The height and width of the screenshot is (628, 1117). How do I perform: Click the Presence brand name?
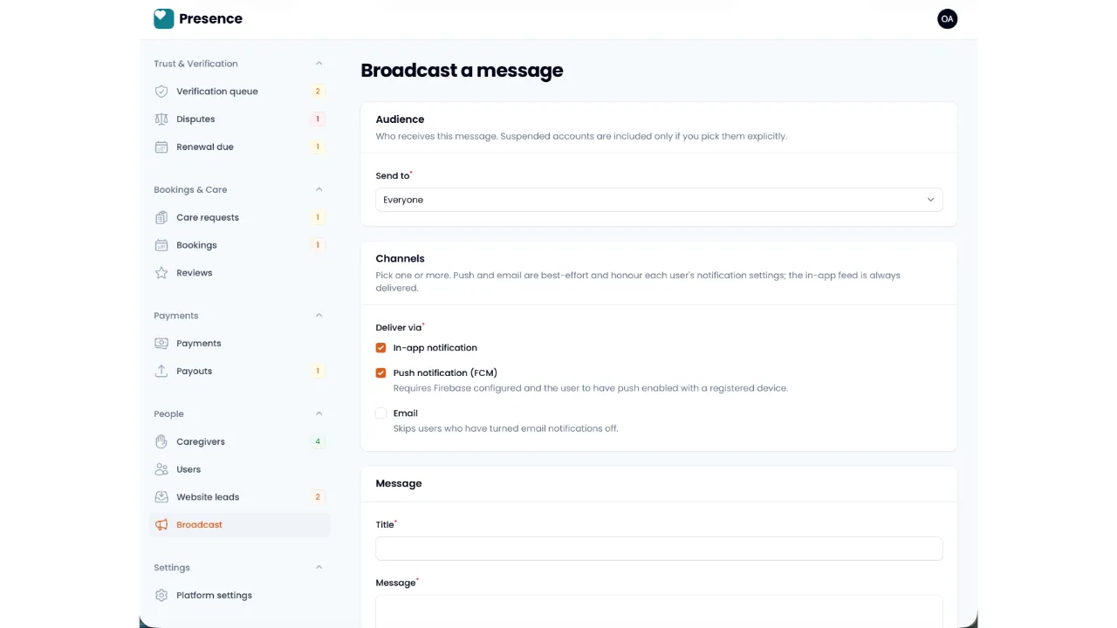[x=210, y=18]
